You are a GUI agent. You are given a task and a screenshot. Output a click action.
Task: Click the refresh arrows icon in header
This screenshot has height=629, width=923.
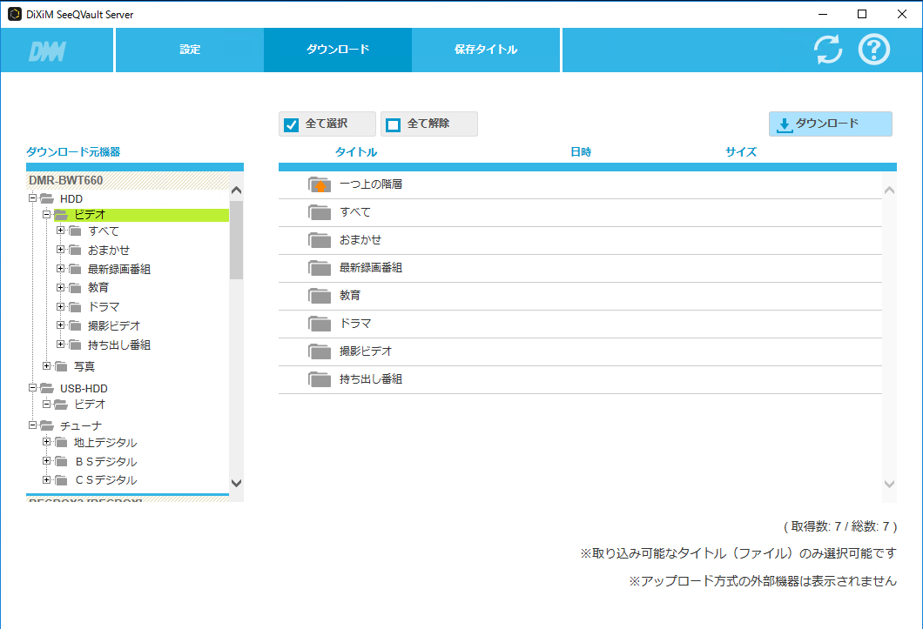[x=828, y=50]
